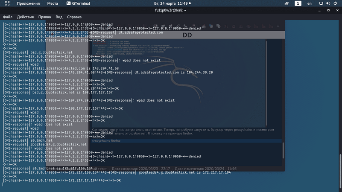Open the en keyboard layout selector
Image resolution: width=342 pixels, height=192 pixels.
(310, 3)
